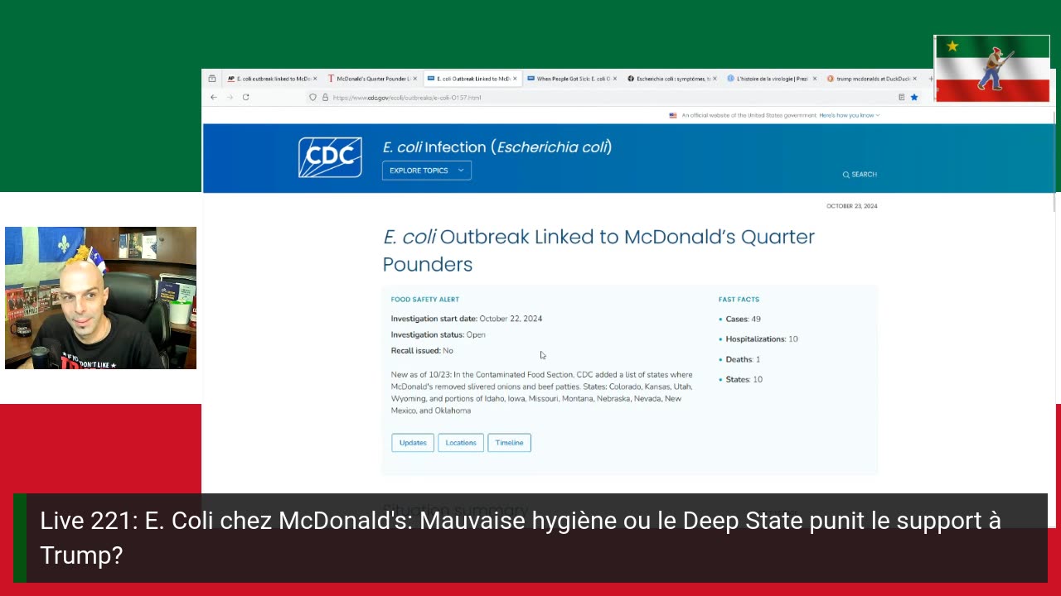Close the trump mcdonalds DuckDuckGo tab
The height and width of the screenshot is (596, 1061).
click(x=913, y=79)
